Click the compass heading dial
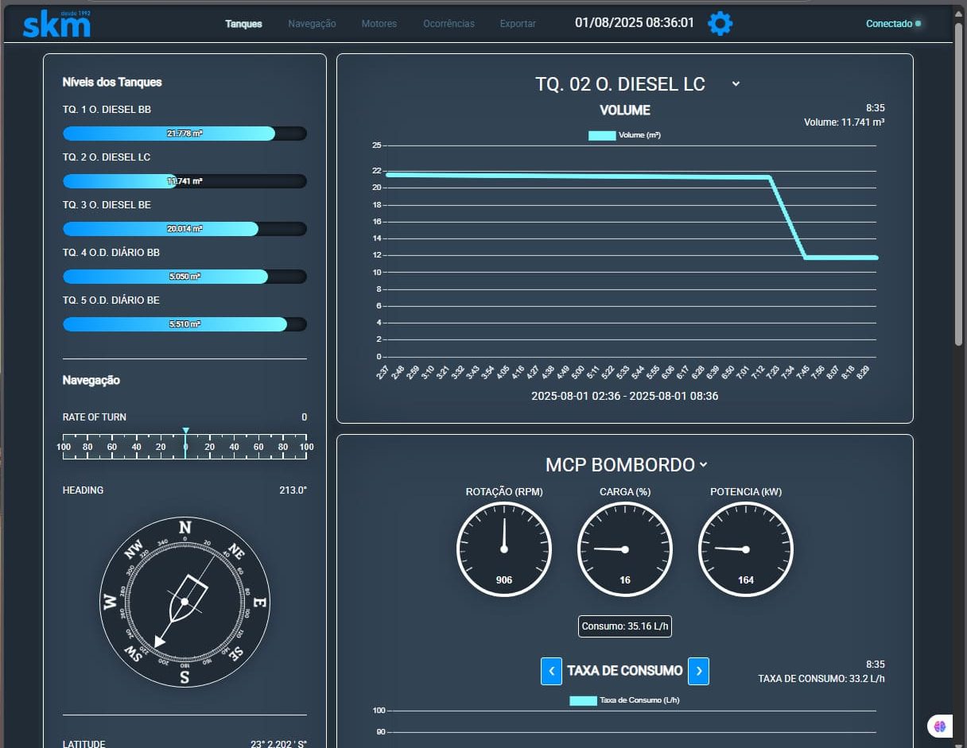The width and height of the screenshot is (967, 748). (x=184, y=601)
